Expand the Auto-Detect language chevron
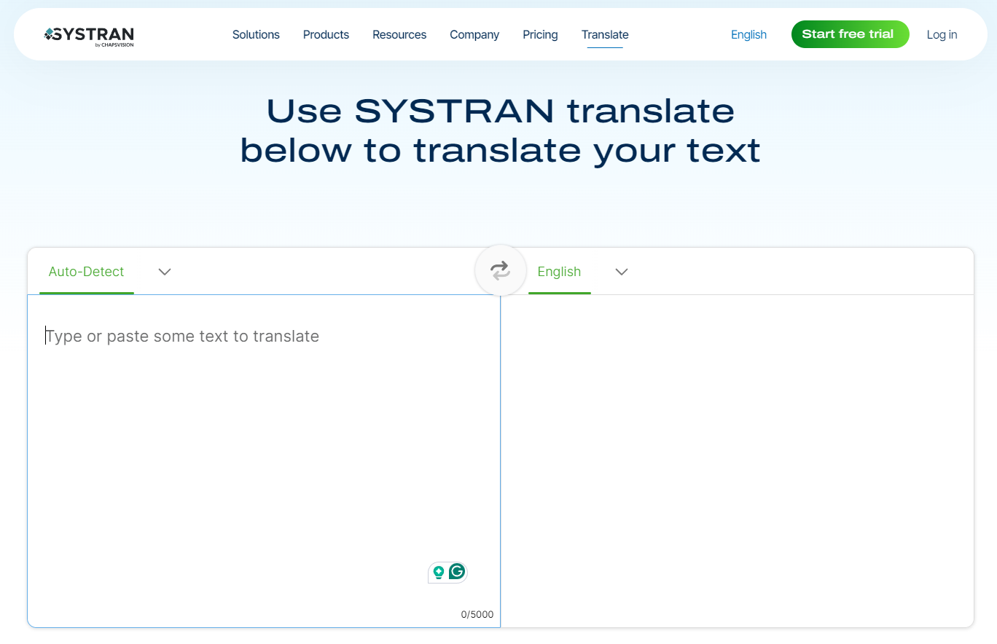The image size is (997, 644). click(x=165, y=272)
